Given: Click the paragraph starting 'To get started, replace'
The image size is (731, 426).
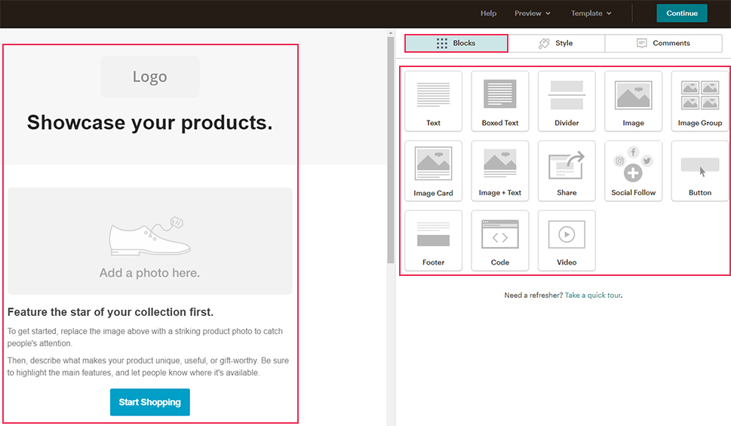Looking at the screenshot, I should point(145,337).
